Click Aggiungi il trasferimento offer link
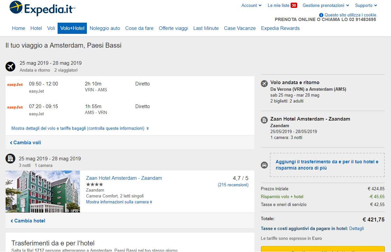391x252 pixels. click(327, 165)
